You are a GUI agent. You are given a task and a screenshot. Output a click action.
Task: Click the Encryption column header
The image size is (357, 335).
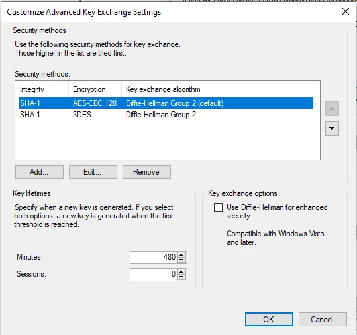[x=95, y=89]
